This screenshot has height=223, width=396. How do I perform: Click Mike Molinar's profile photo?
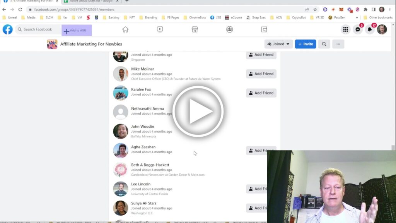tap(121, 74)
